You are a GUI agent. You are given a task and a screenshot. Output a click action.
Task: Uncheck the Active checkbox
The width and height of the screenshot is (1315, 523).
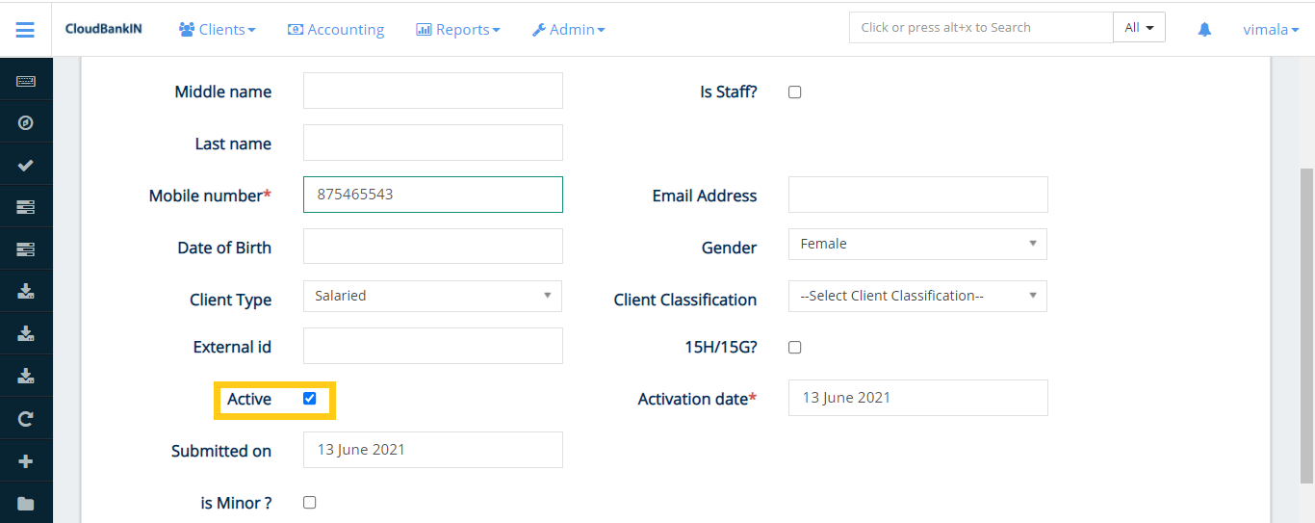(x=310, y=399)
